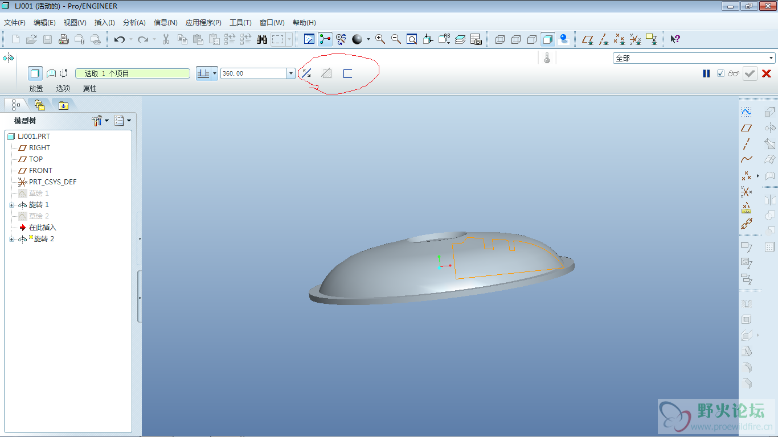Pause the revolve feature tool
This screenshot has height=437, width=778.
coord(706,73)
